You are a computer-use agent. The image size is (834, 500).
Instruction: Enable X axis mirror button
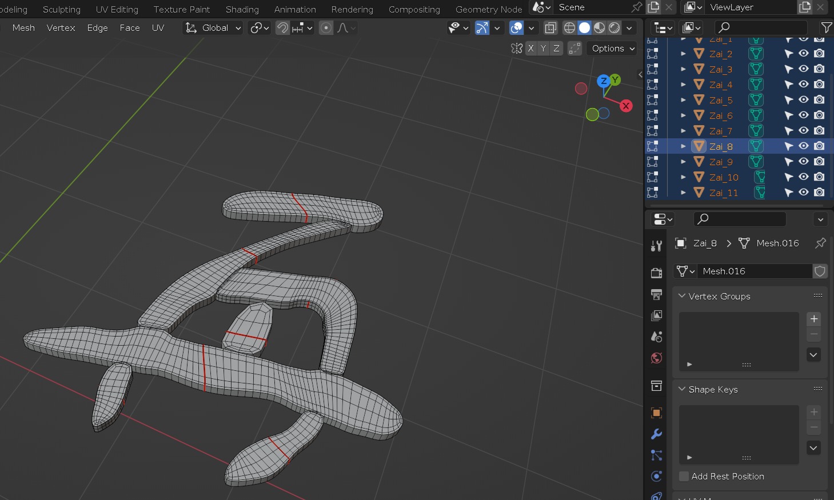coord(531,49)
